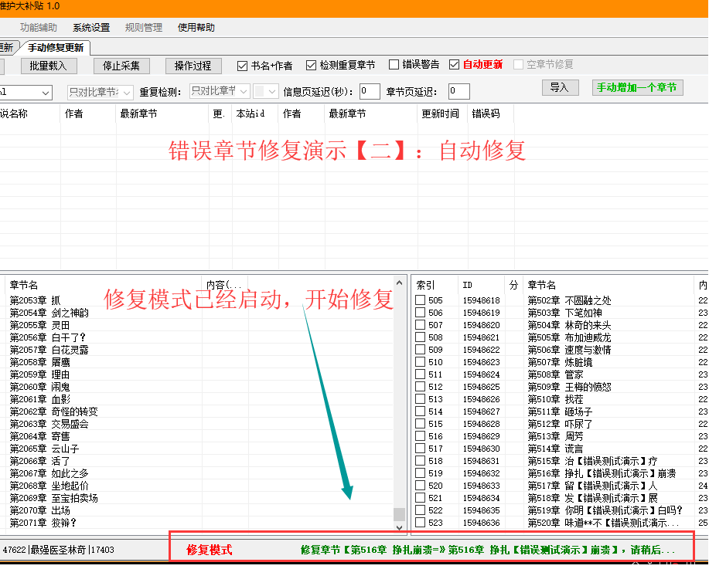Viewport: 709px width, 569px height.
Task: Toggle the 书名+作者 checkbox
Action: point(243,66)
